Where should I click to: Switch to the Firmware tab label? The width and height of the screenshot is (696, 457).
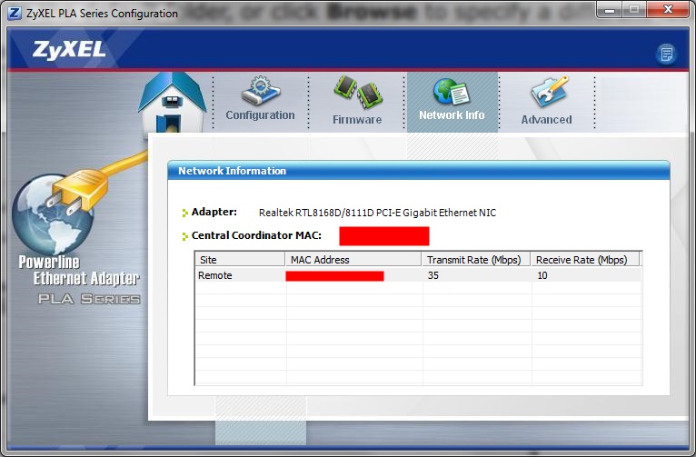coord(357,120)
